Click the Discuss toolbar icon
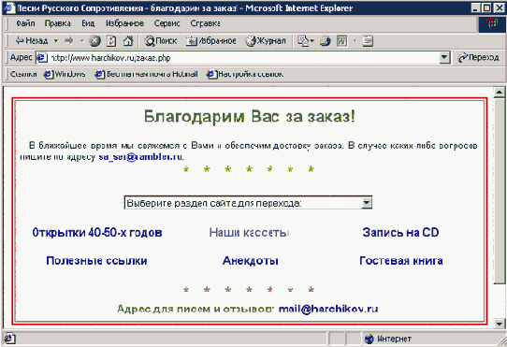 [368, 41]
